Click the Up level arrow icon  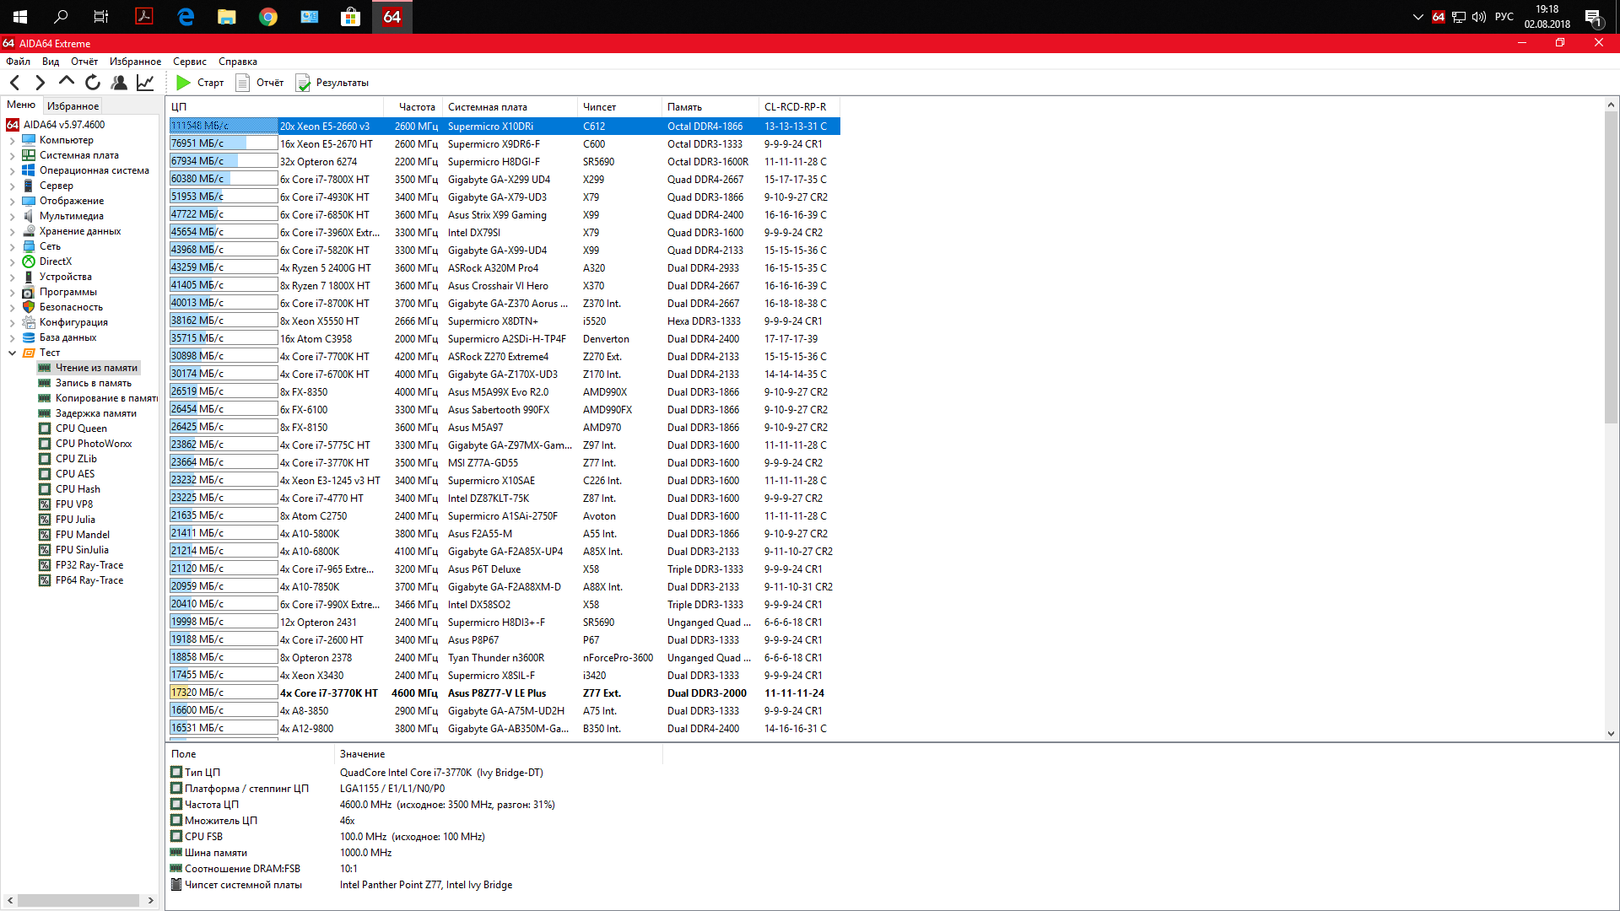click(x=67, y=82)
